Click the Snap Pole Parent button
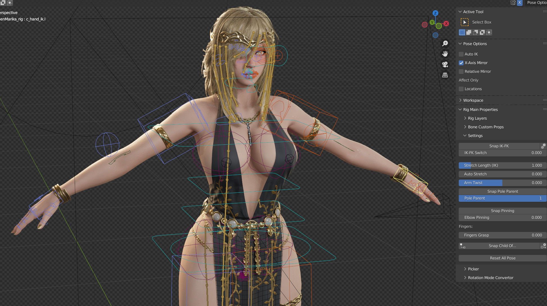The image size is (547, 306). click(502, 191)
